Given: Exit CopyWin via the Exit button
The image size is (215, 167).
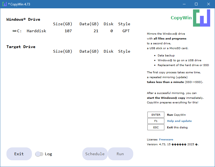Looking at the screenshot, I should tap(19, 154).
